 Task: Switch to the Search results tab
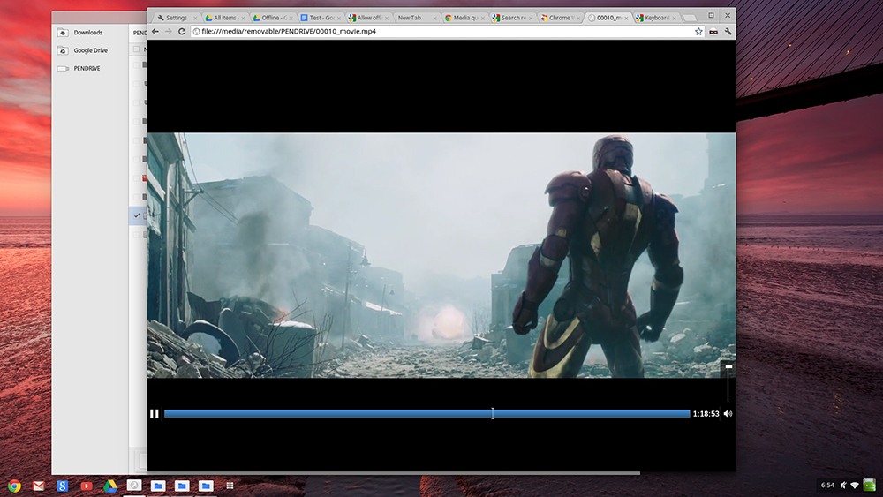[511, 18]
